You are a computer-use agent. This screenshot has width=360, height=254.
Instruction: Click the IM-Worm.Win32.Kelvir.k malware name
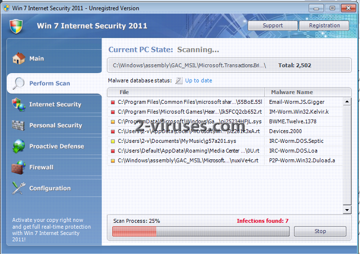[299, 112]
